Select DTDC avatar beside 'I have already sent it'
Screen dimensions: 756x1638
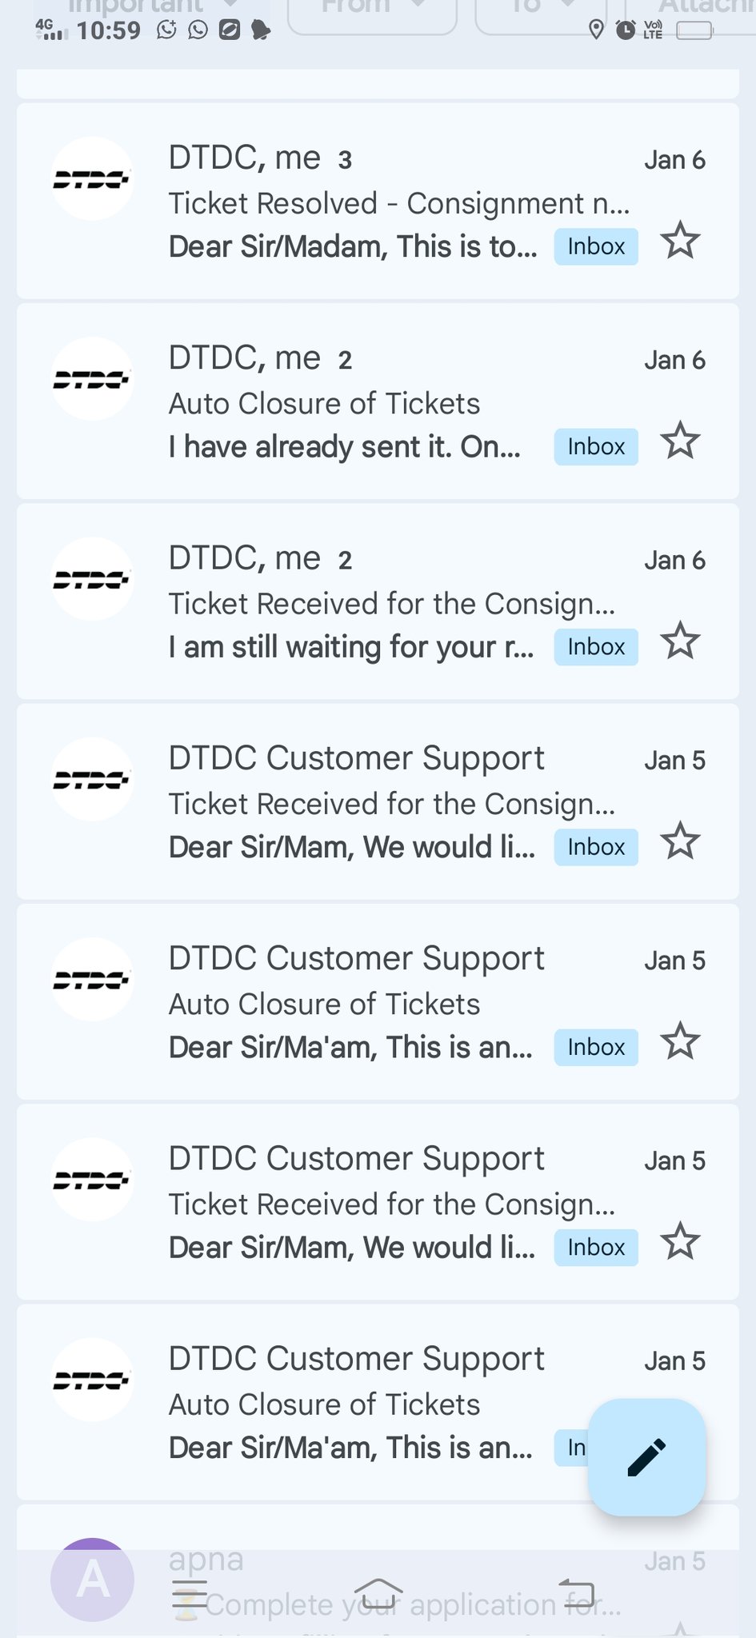pyautogui.click(x=92, y=379)
